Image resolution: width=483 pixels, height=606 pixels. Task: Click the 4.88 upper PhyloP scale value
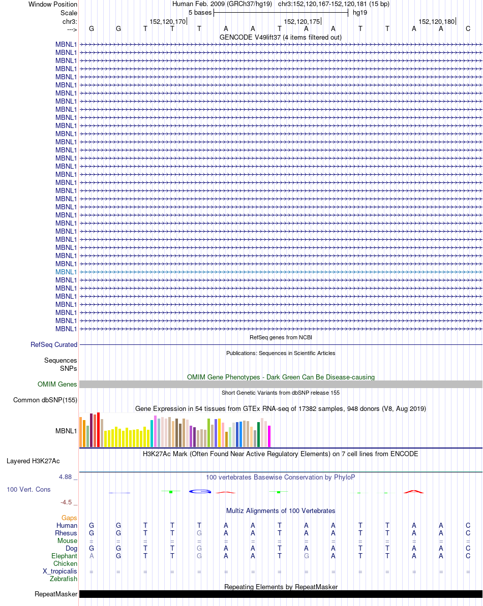(x=66, y=477)
